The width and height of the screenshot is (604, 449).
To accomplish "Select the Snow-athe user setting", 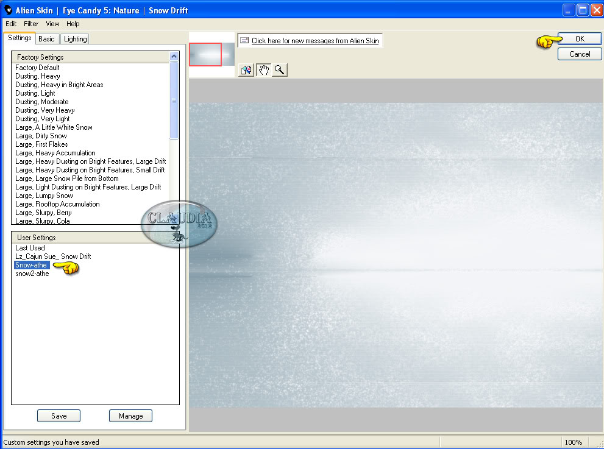I will pyautogui.click(x=31, y=265).
